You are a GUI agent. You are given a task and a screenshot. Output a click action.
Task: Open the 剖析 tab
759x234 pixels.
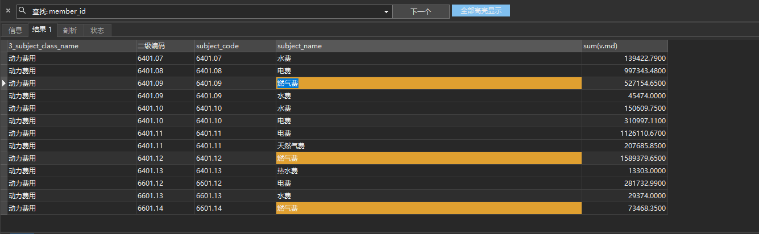coord(70,31)
